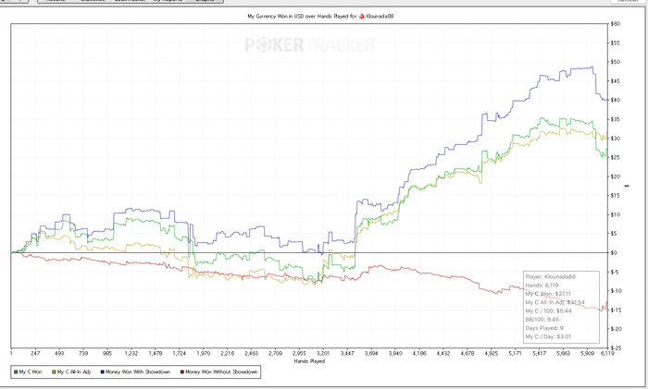Click the $40 label on the y-axis
This screenshot has width=648, height=389.
pyautogui.click(x=616, y=100)
